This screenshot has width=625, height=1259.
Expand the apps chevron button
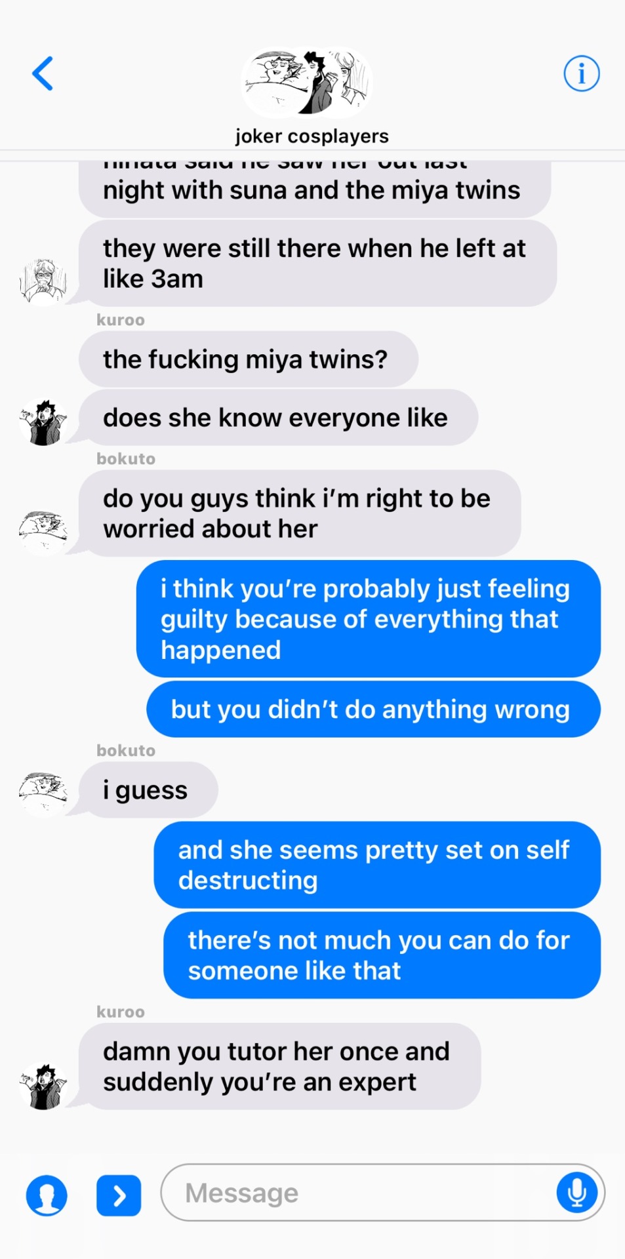pyautogui.click(x=119, y=1195)
